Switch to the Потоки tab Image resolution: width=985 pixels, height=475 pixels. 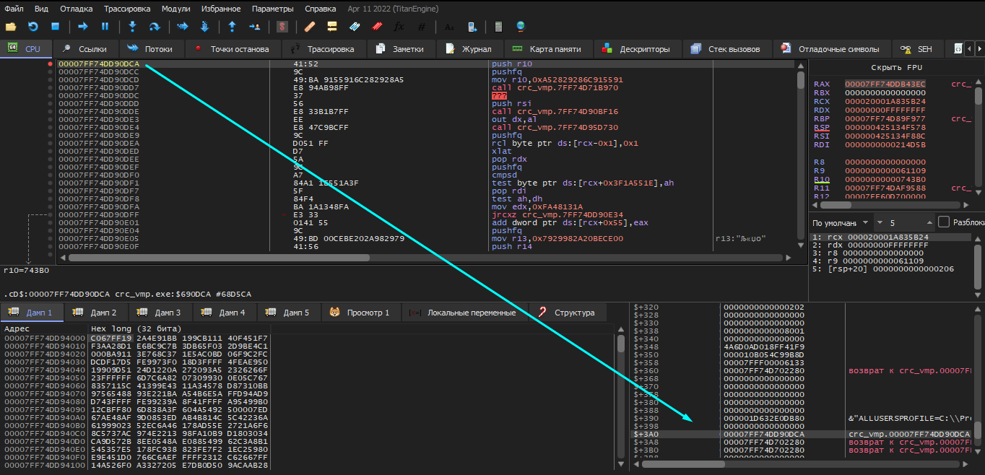(151, 49)
